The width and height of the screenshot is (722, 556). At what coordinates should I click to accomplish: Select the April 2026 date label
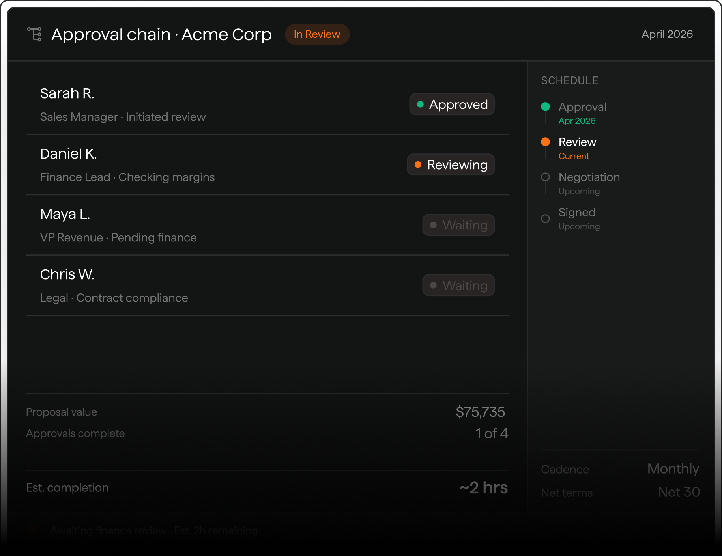tap(667, 34)
